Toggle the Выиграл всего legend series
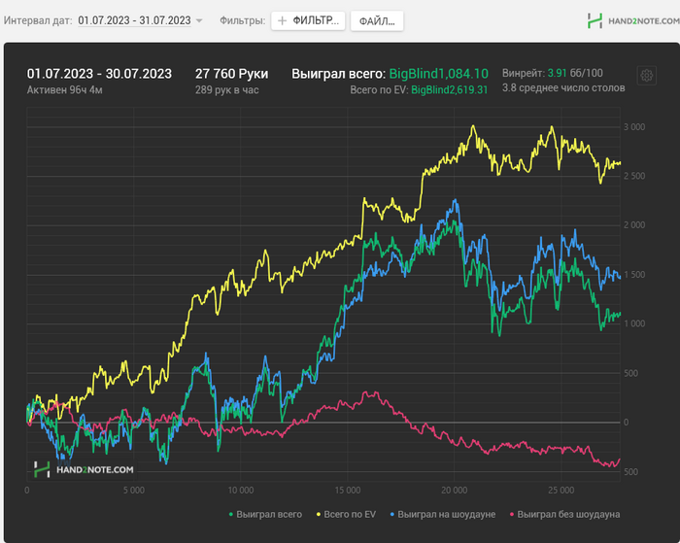The width and height of the screenshot is (680, 543). [x=265, y=515]
